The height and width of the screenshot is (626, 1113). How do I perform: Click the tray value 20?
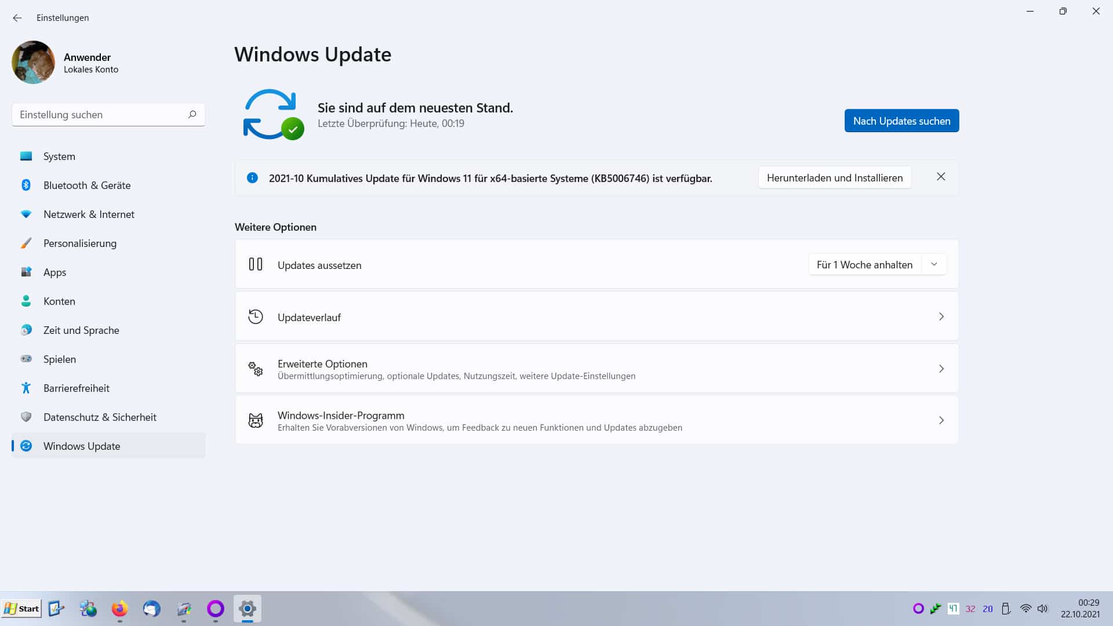pyautogui.click(x=988, y=609)
